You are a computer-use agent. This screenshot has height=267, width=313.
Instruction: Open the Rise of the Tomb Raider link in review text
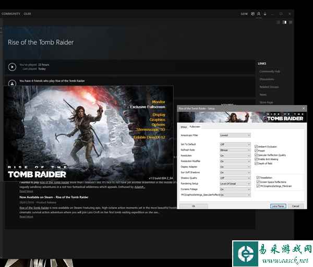coord(54,182)
